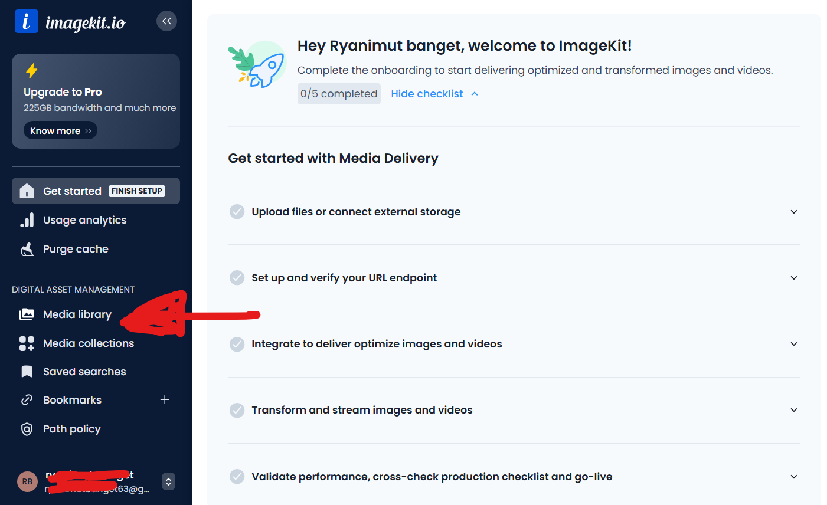Screen dimensions: 827x505
Task: Click the Media collections grid icon
Action: point(27,343)
